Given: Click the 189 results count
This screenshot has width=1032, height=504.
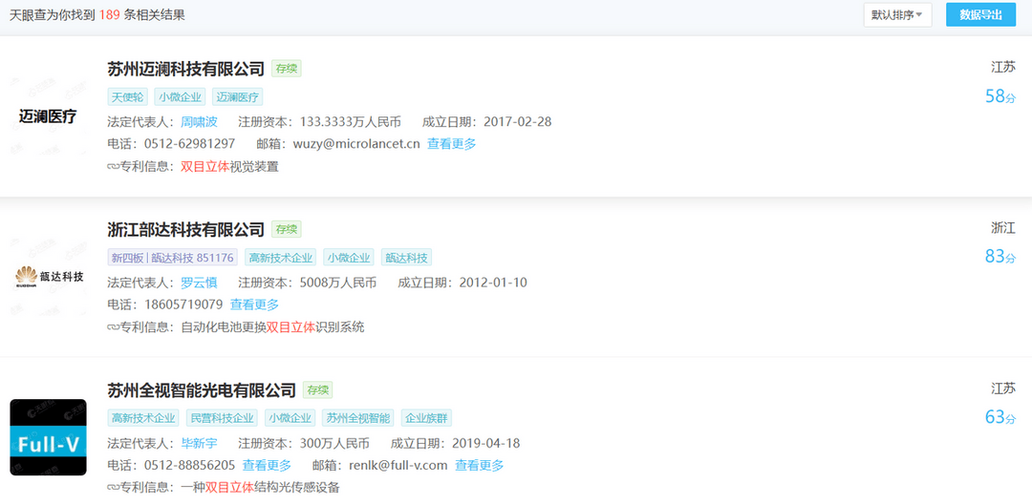Looking at the screenshot, I should [109, 15].
